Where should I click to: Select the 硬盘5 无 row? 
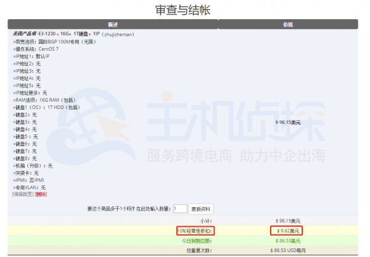click(x=25, y=137)
